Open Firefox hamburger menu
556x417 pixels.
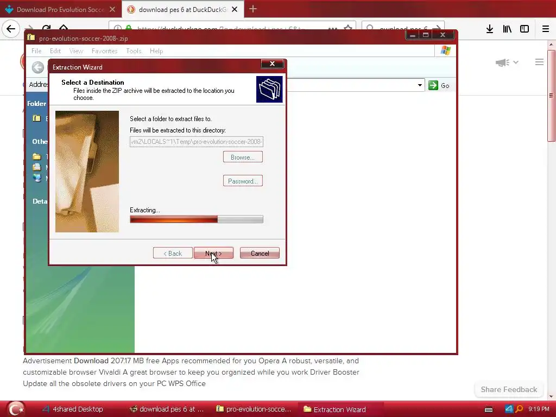pos(546,29)
